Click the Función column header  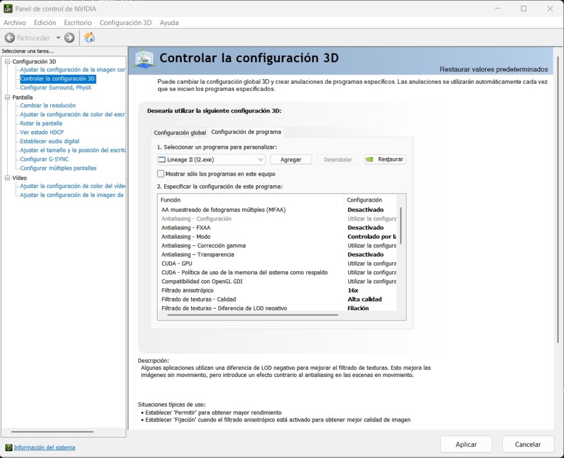pos(251,200)
